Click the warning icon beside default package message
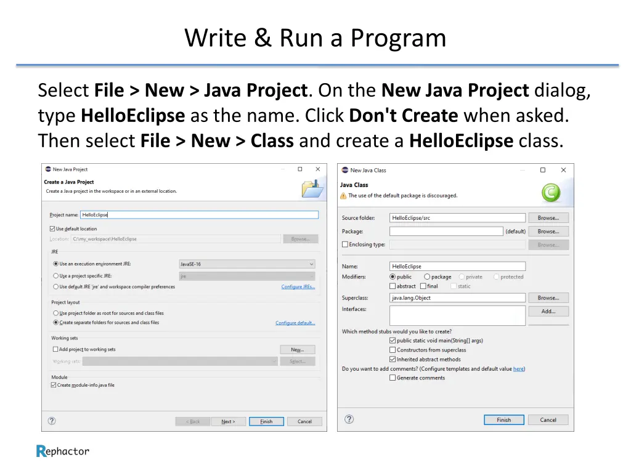 343,196
